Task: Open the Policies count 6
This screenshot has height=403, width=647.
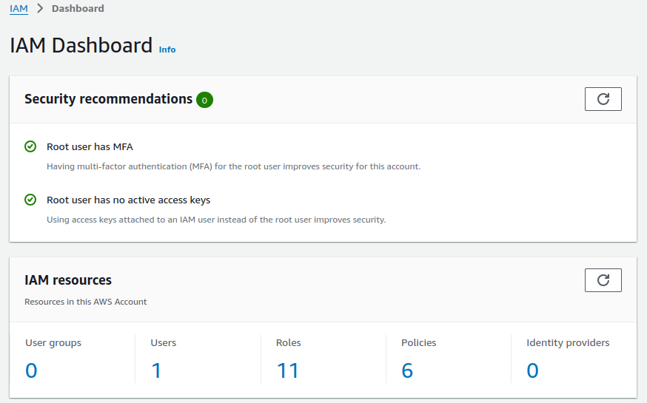Action: (407, 370)
